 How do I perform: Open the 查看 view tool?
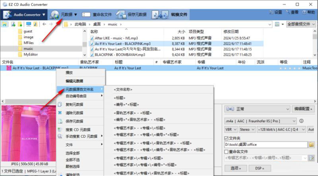point(292,12)
